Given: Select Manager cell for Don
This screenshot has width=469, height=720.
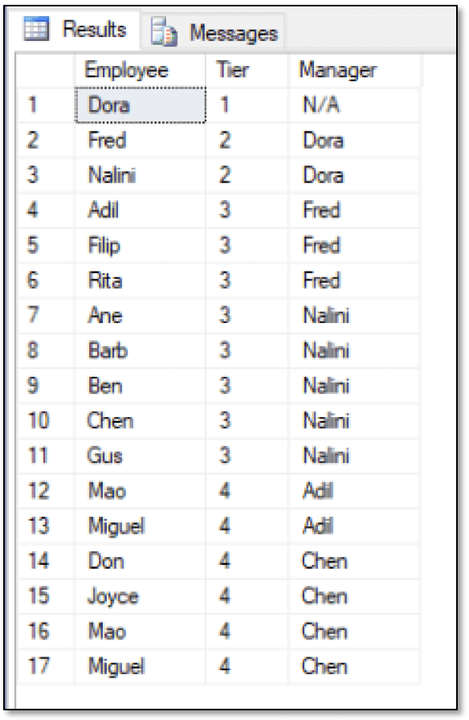Looking at the screenshot, I should [354, 561].
